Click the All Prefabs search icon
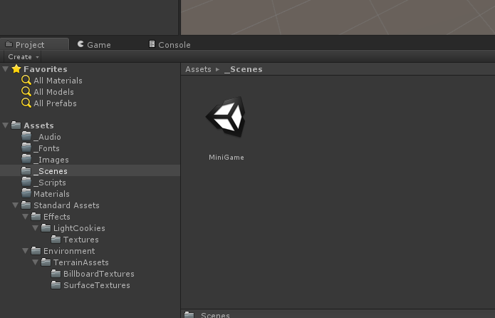The width and height of the screenshot is (495, 318). point(26,103)
